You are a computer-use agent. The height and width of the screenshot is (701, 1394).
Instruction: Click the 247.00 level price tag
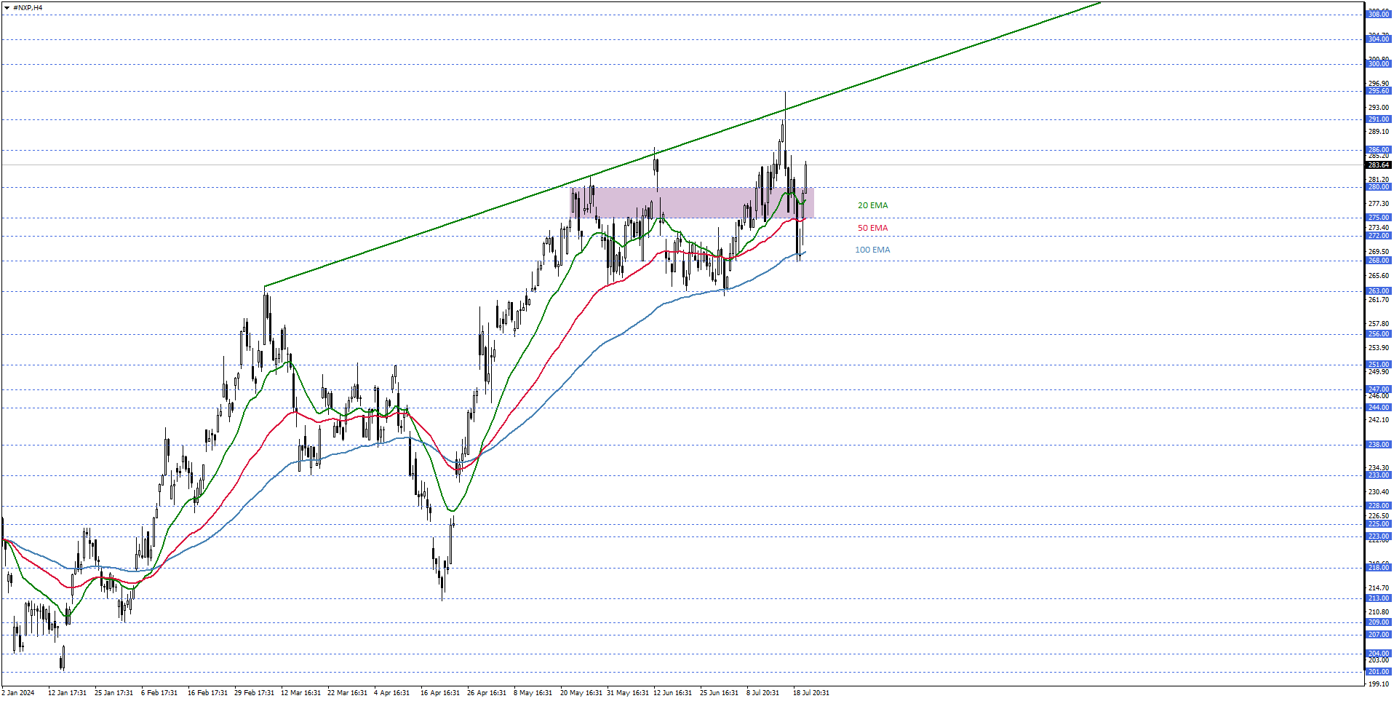pyautogui.click(x=1379, y=389)
